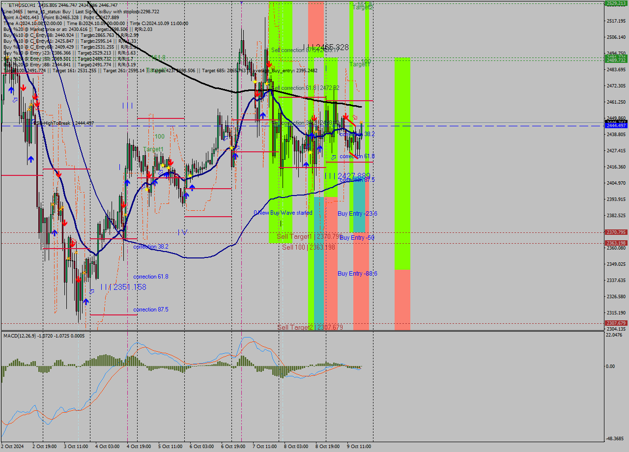The image size is (629, 452).
Task: Click the green 2489.732 price tag
Action: click(x=616, y=60)
